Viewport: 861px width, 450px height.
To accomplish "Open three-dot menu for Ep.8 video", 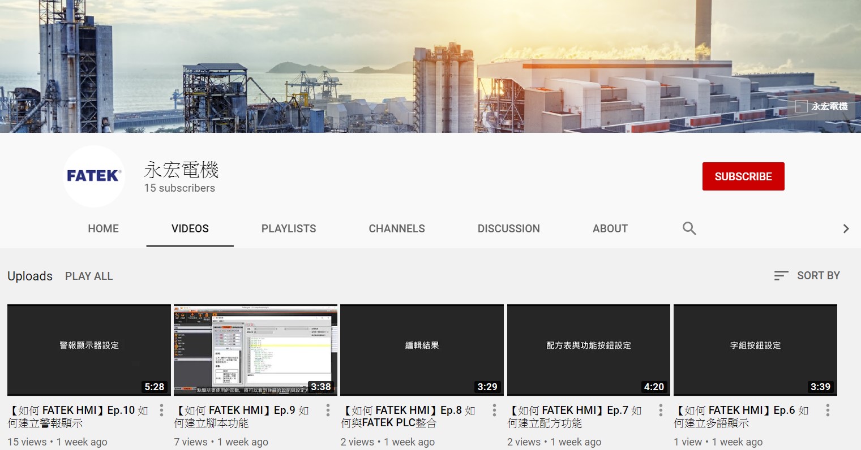I will pos(494,410).
